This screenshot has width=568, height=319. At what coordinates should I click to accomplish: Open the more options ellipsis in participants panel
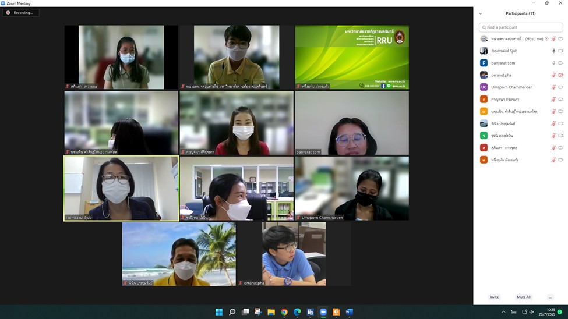pyautogui.click(x=551, y=297)
